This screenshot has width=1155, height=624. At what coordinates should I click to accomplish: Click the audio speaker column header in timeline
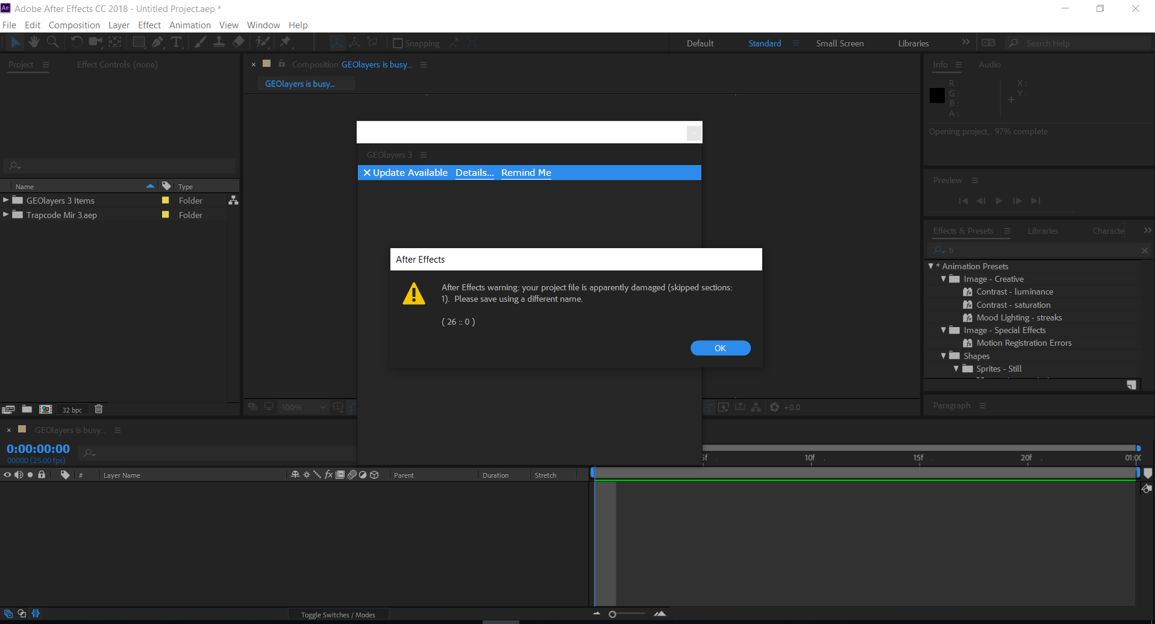tap(19, 475)
